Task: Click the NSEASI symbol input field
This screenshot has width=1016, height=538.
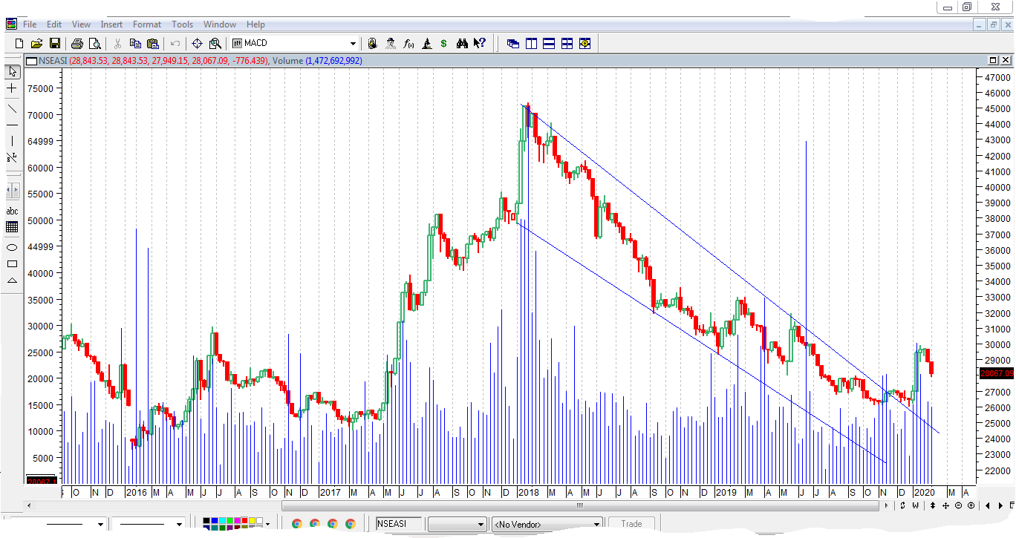Action: (399, 524)
